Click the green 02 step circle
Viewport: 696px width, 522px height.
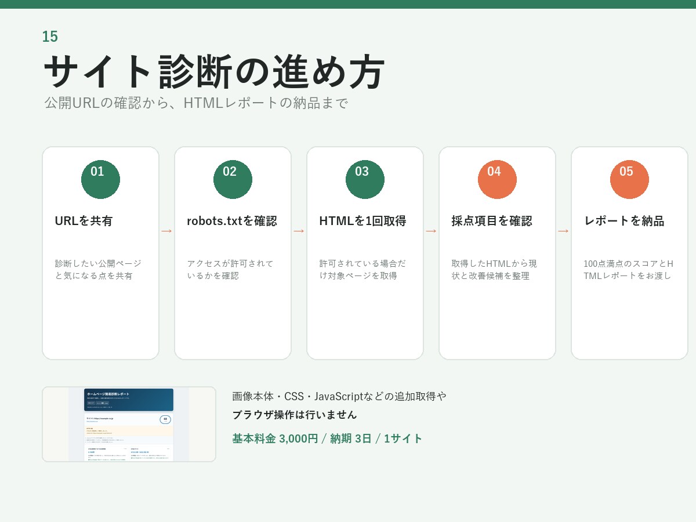[233, 179]
